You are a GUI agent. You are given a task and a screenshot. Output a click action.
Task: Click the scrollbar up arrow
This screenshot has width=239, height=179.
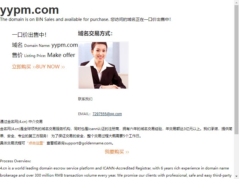[x=236, y=2]
